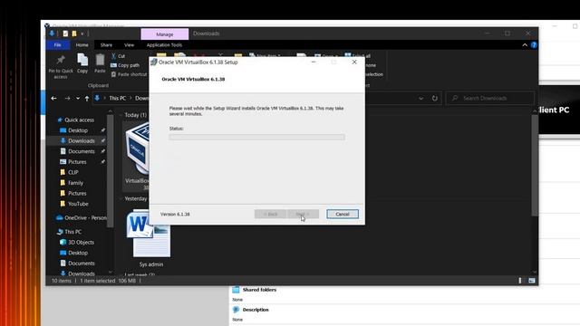Click new folder icon in quick access toolbar
Image resolution: width=580 pixels, height=326 pixels.
[74, 34]
